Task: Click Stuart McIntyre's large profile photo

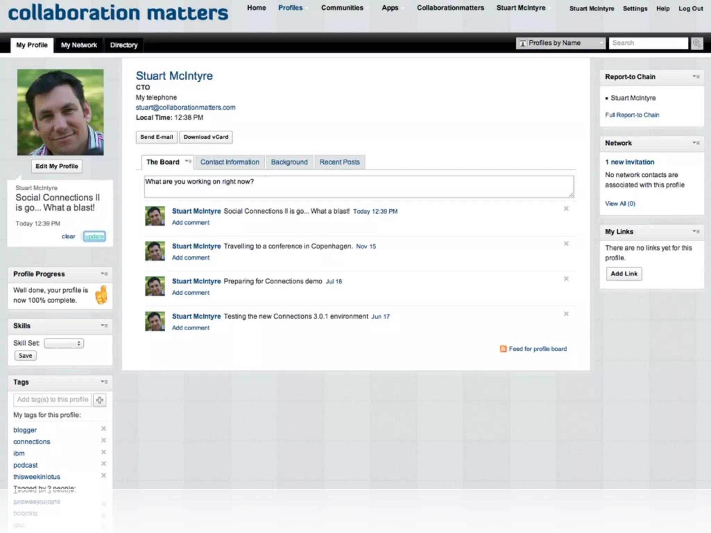Action: tap(60, 112)
